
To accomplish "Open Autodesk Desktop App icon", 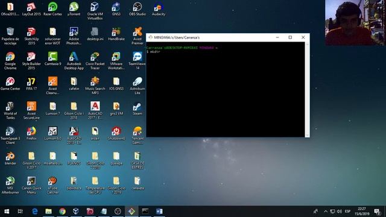I will pyautogui.click(x=74, y=61).
